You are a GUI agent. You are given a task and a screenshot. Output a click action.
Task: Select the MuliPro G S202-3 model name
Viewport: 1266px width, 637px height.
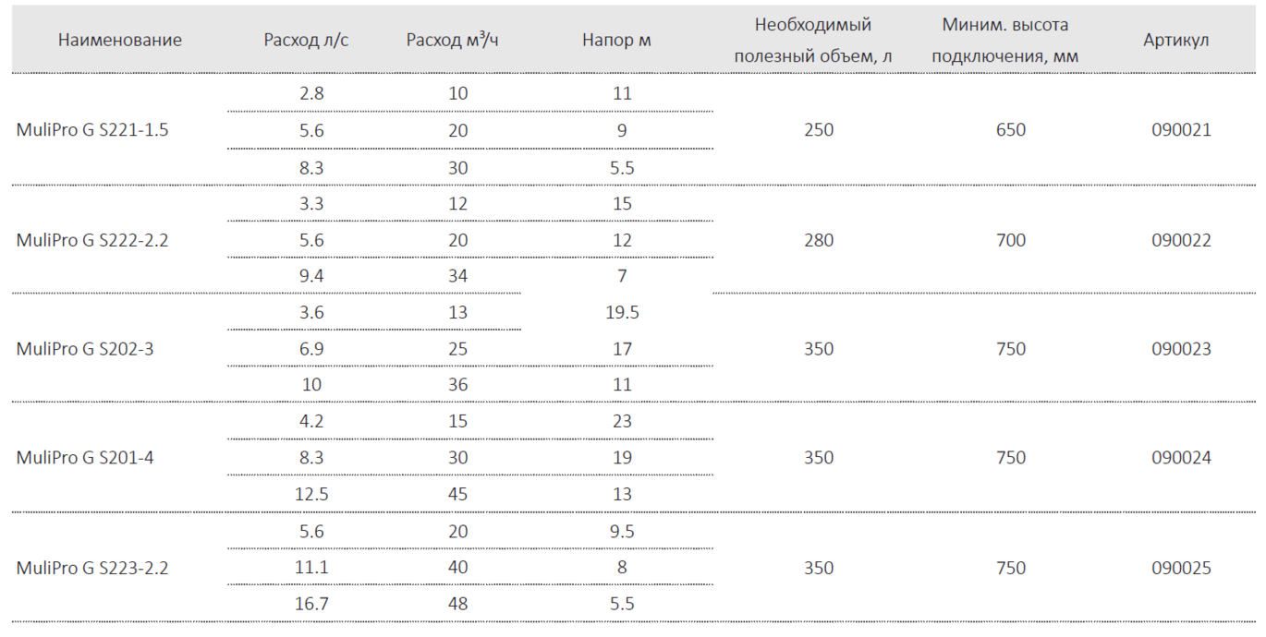click(83, 349)
